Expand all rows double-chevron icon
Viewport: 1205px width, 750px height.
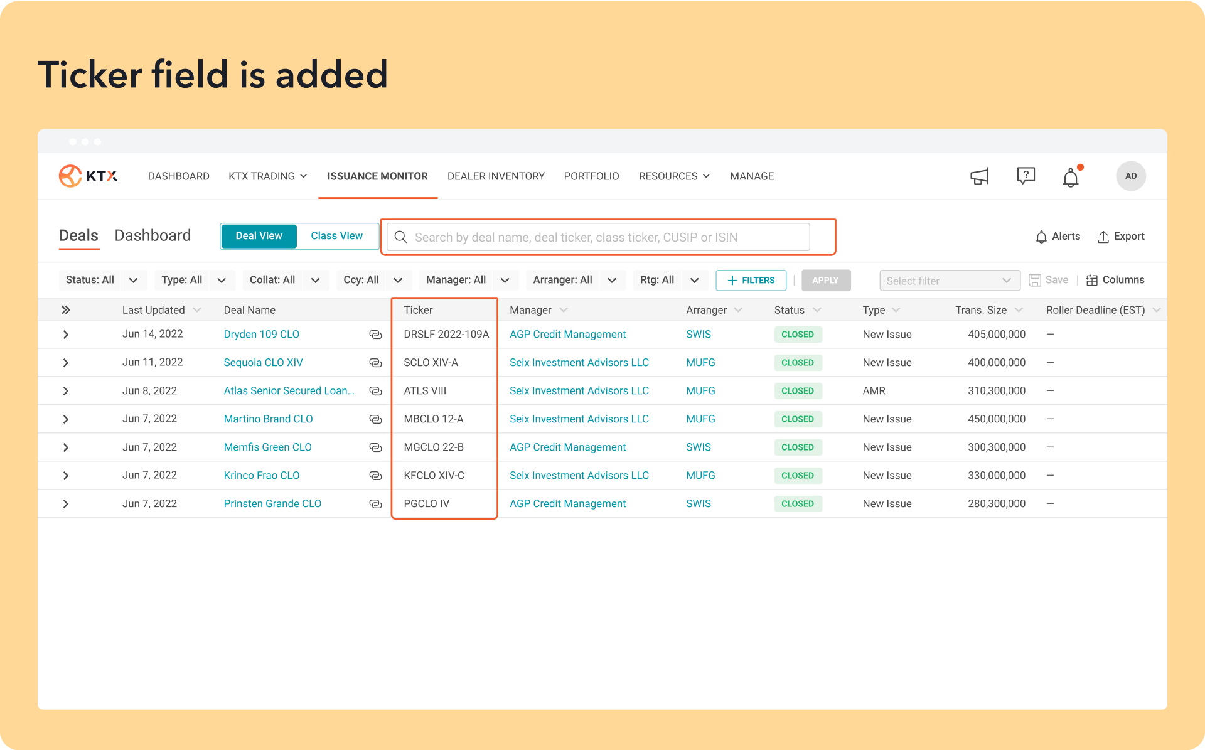(65, 310)
